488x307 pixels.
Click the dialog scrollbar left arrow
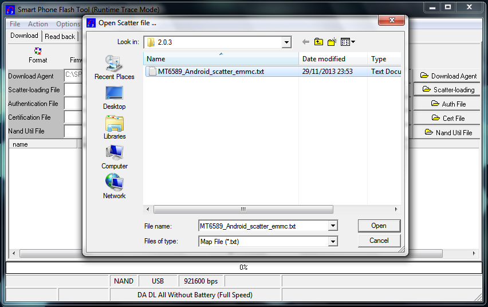tap(148, 209)
